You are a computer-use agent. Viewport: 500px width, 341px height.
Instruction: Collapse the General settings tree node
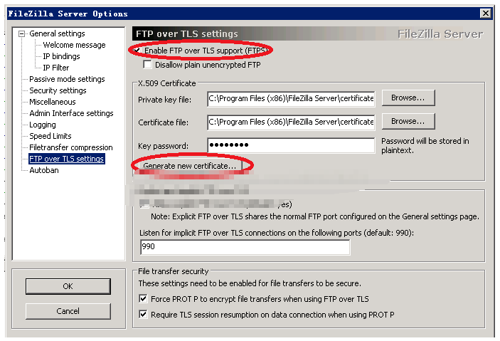click(x=22, y=33)
